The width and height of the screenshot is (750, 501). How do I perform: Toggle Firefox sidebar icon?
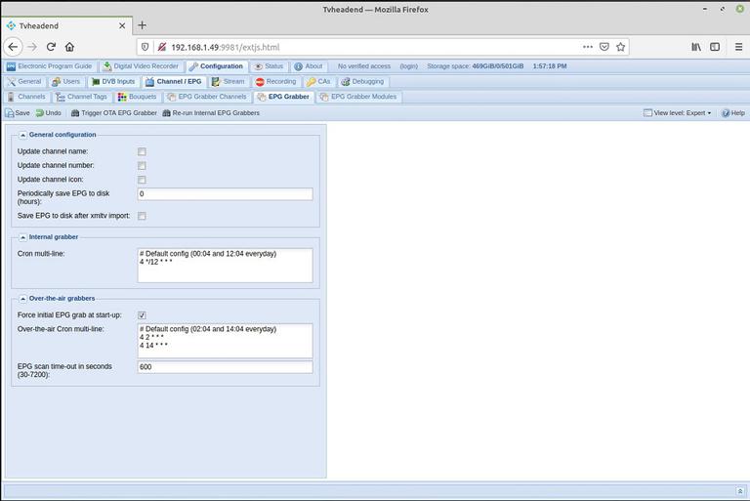[715, 47]
